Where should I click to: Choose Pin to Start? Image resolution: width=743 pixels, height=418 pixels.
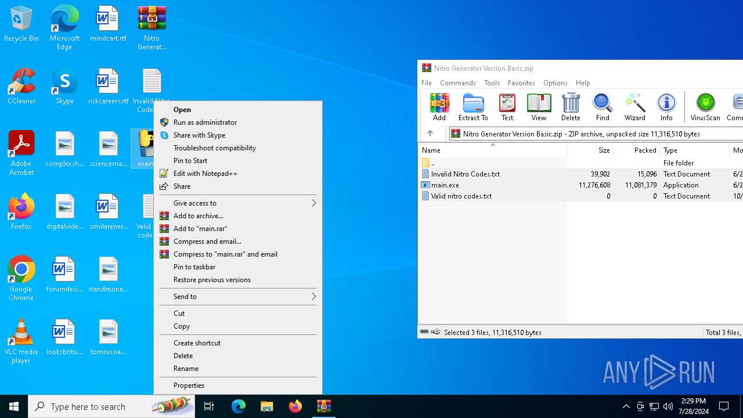pyautogui.click(x=238, y=161)
